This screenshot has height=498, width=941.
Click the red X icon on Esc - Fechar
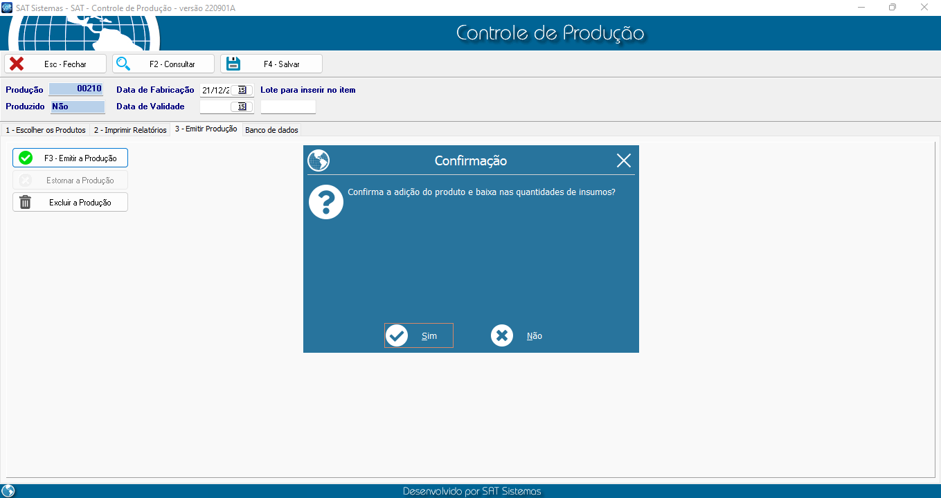[x=17, y=64]
